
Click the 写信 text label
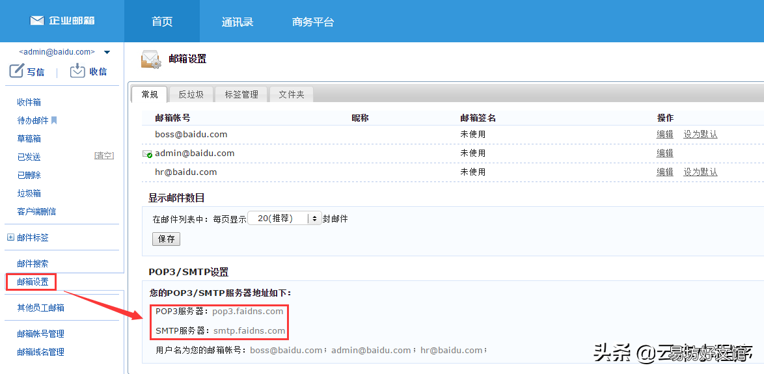(36, 72)
